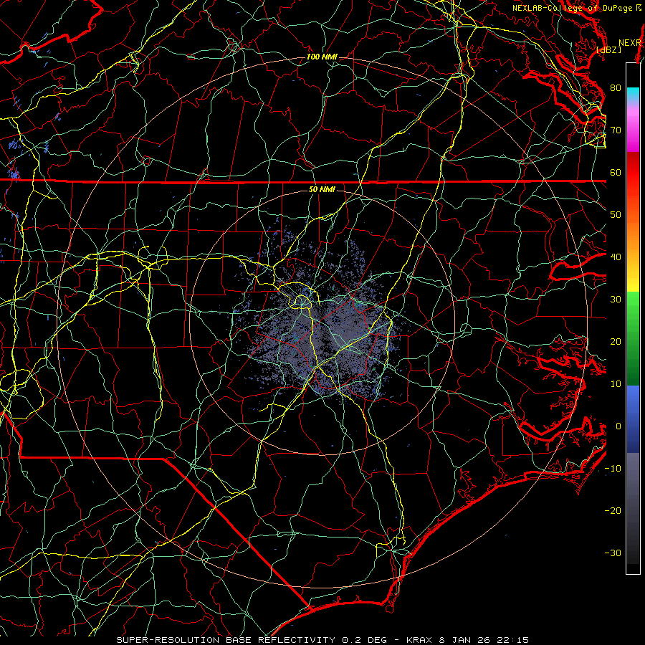Click the KRAX 8 JAN 26 22:15 timestamp

click(x=467, y=640)
